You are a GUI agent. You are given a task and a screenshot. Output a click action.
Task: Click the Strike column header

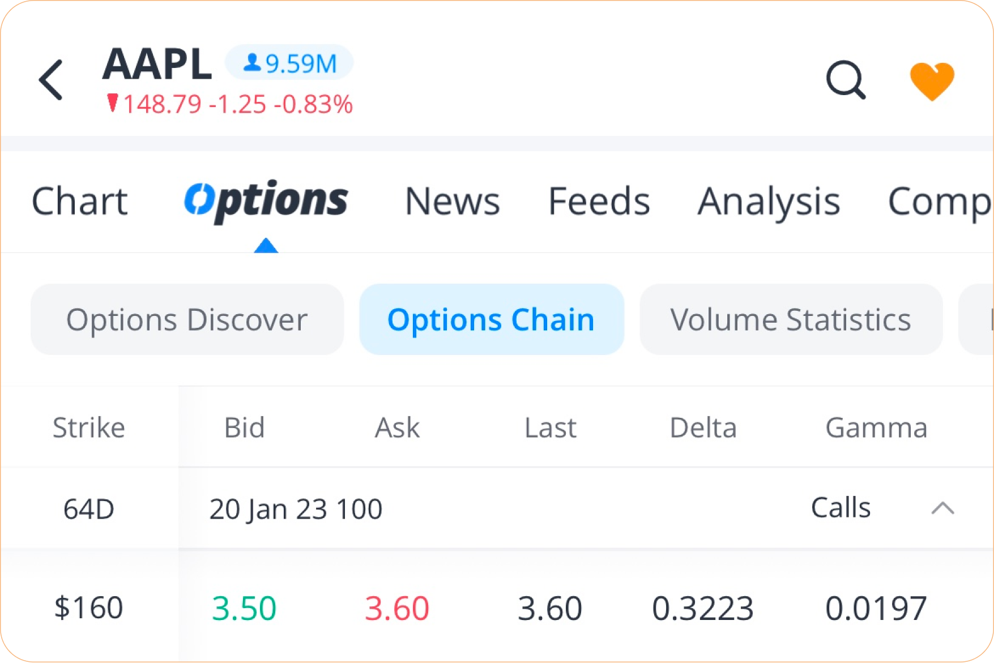(89, 427)
